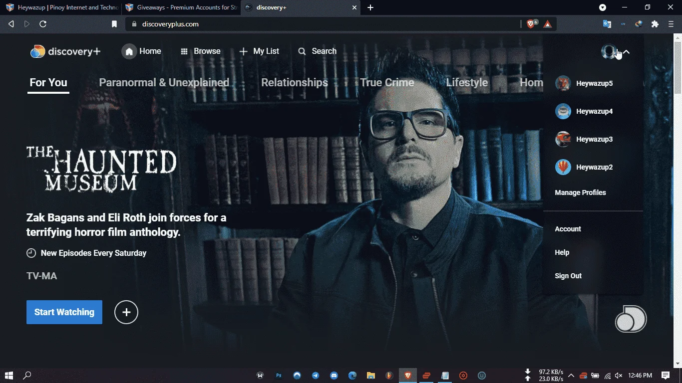Open My List from the navigation
682x383 pixels.
point(259,51)
